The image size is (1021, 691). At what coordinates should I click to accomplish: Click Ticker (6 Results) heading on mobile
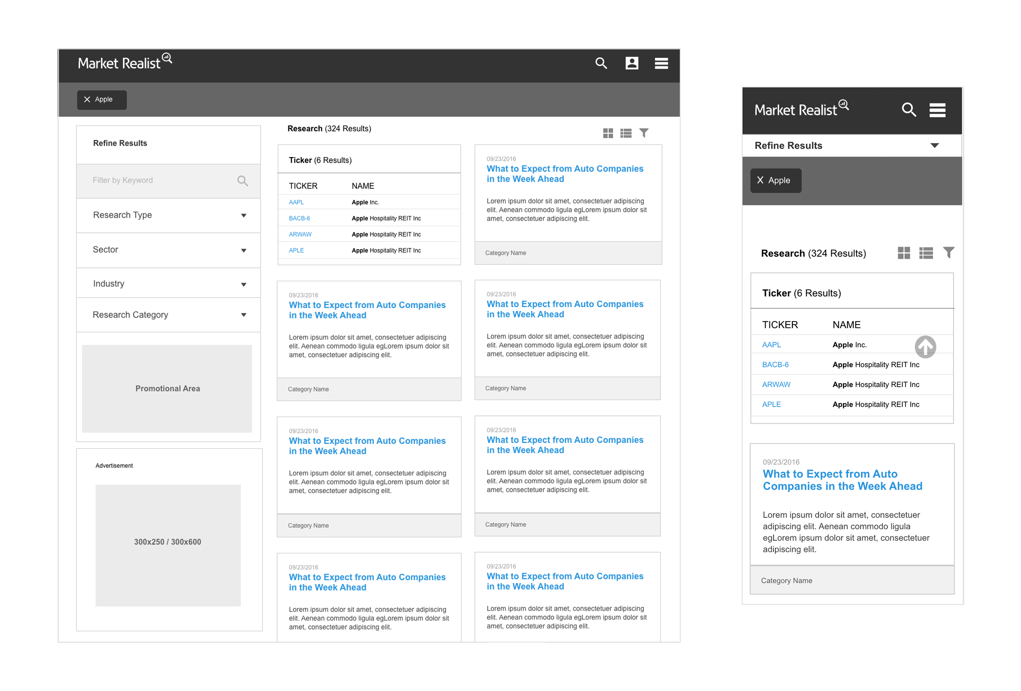click(801, 293)
